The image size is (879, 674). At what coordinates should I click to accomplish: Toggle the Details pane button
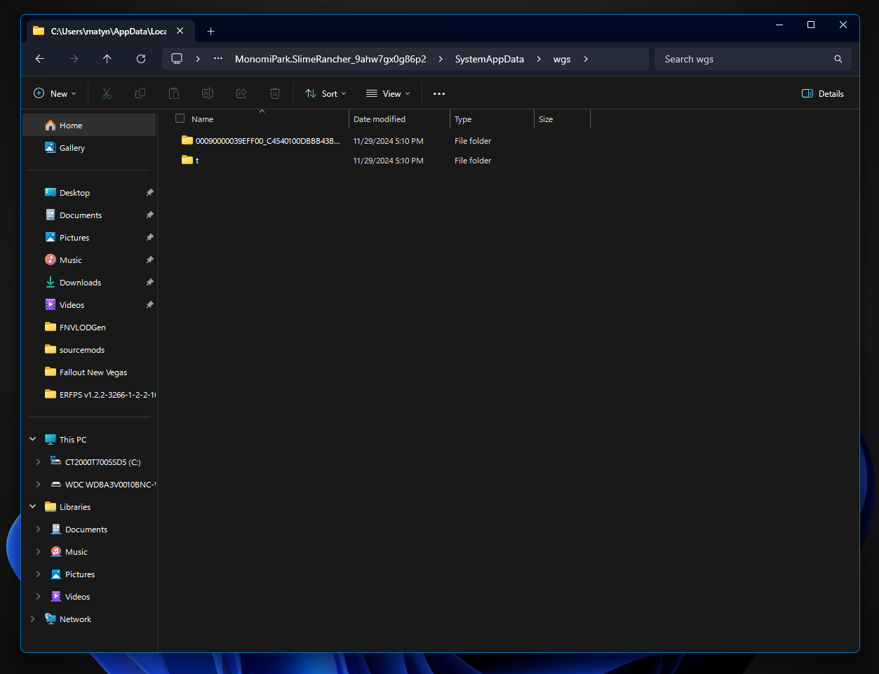click(823, 93)
